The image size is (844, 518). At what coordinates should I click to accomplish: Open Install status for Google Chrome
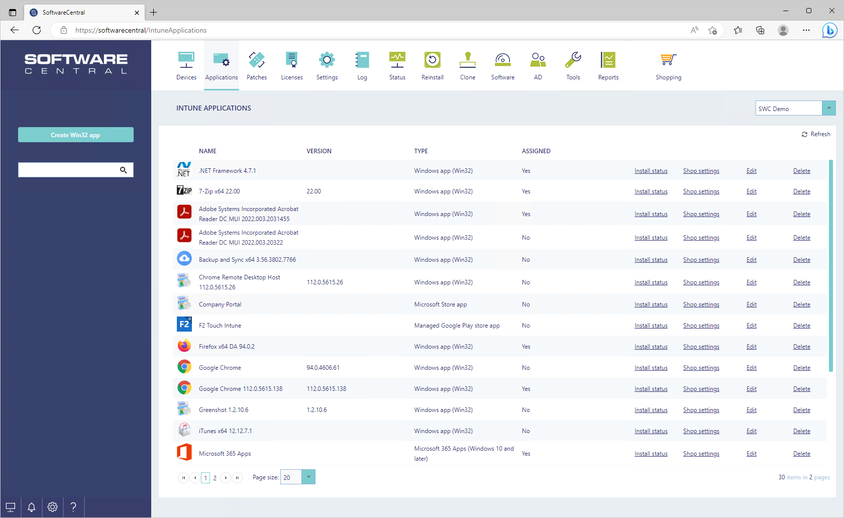coord(651,367)
